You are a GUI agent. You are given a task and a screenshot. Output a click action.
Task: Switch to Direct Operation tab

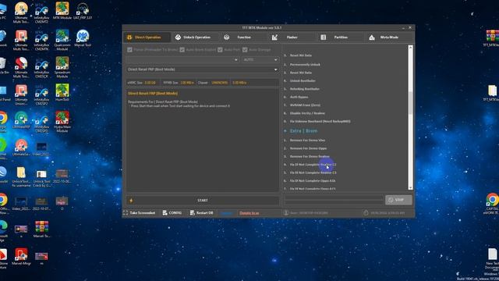coord(147,37)
